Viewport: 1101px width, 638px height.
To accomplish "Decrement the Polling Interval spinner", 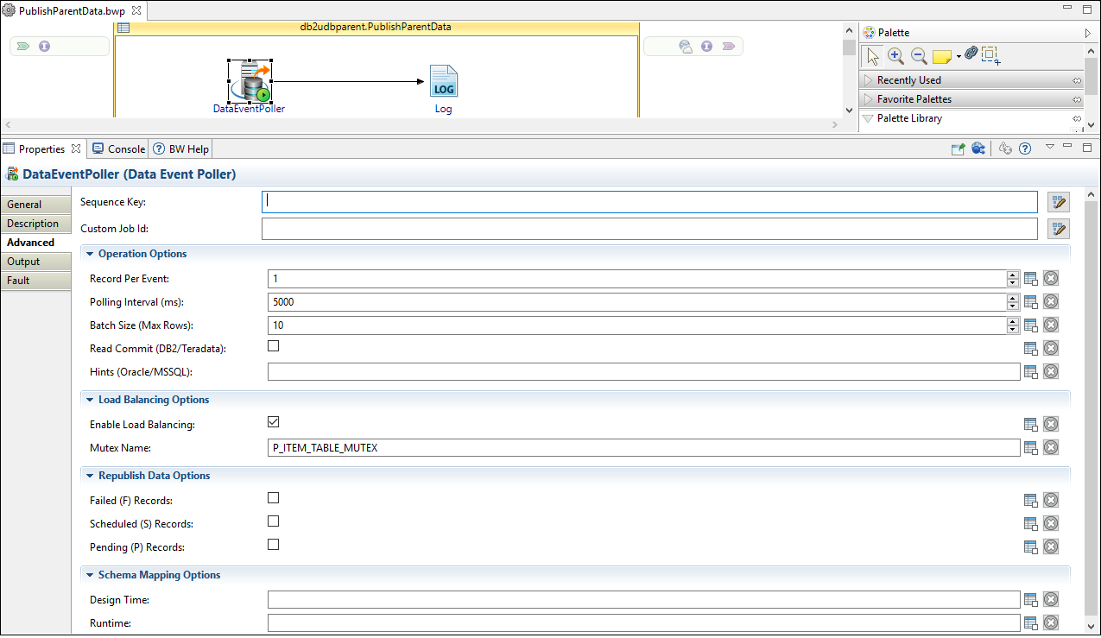I will 1012,306.
